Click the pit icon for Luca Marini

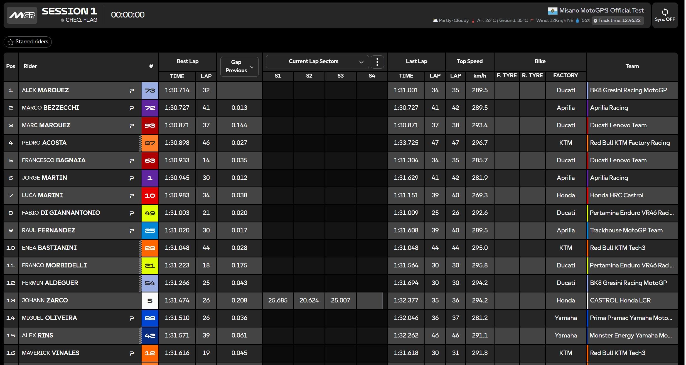click(132, 196)
